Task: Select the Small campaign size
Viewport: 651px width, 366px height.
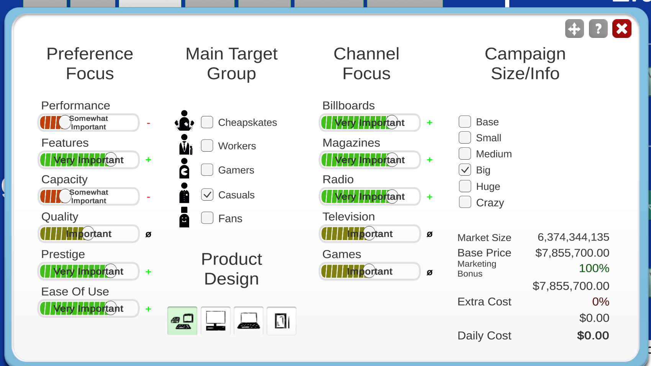Action: (465, 137)
